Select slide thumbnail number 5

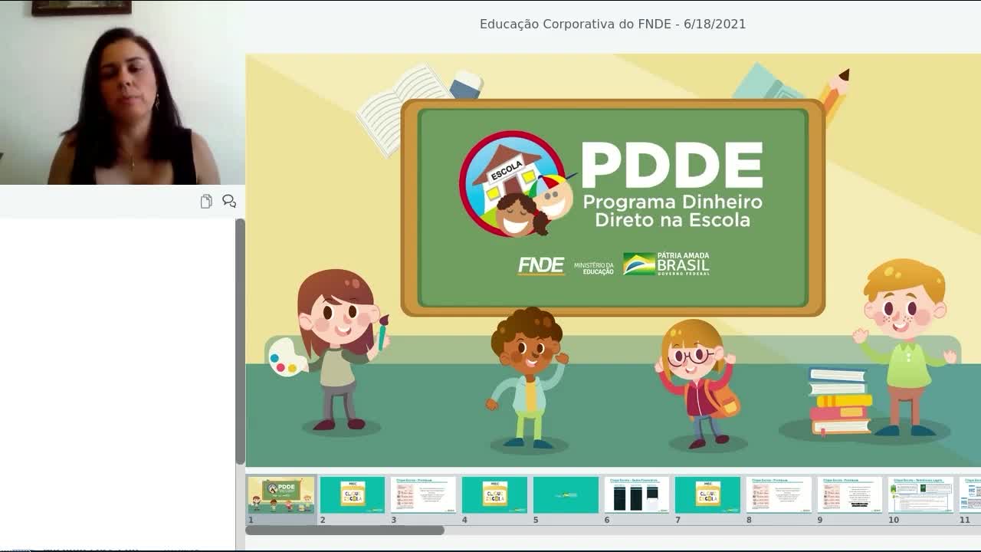(x=566, y=495)
